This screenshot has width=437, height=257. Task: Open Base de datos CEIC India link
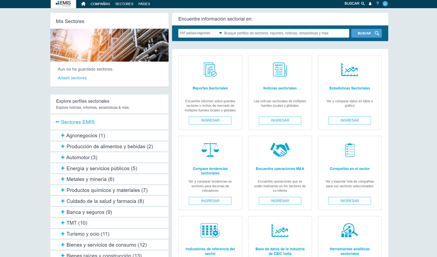click(x=280, y=251)
